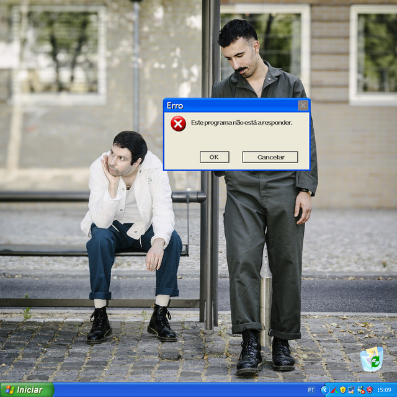397x397 pixels.
Task: Click the network computers tray icon
Action: pyautogui.click(x=351, y=390)
